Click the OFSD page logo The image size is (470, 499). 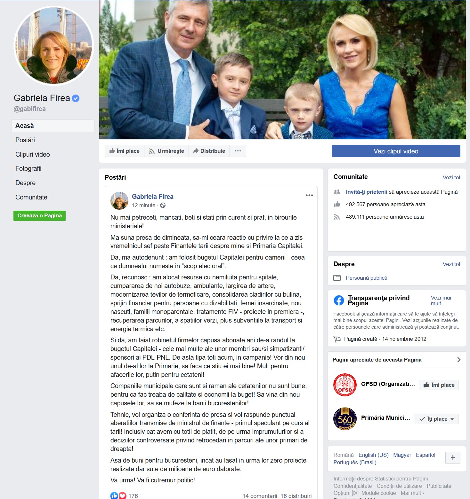point(345,385)
